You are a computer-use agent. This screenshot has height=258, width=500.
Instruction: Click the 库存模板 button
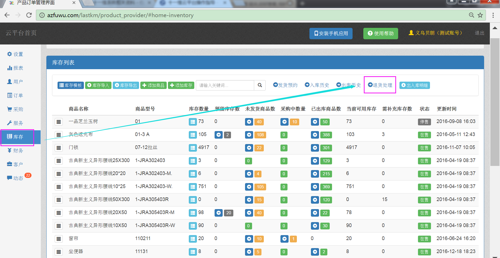pos(71,85)
